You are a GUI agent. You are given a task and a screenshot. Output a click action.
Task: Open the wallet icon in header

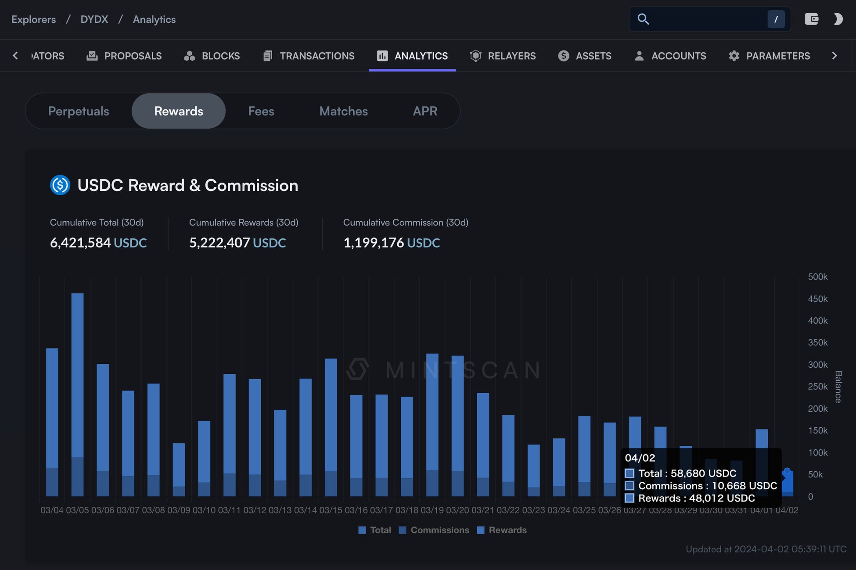click(x=811, y=19)
